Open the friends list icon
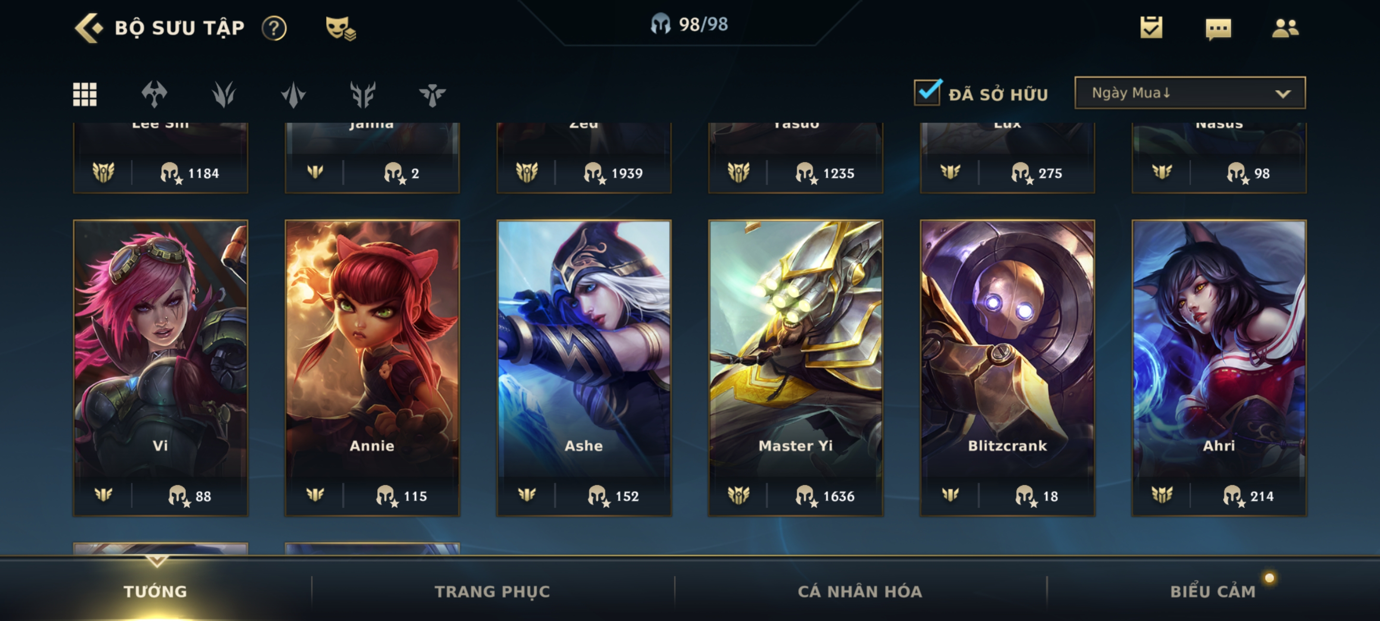The height and width of the screenshot is (621, 1380). [1285, 28]
